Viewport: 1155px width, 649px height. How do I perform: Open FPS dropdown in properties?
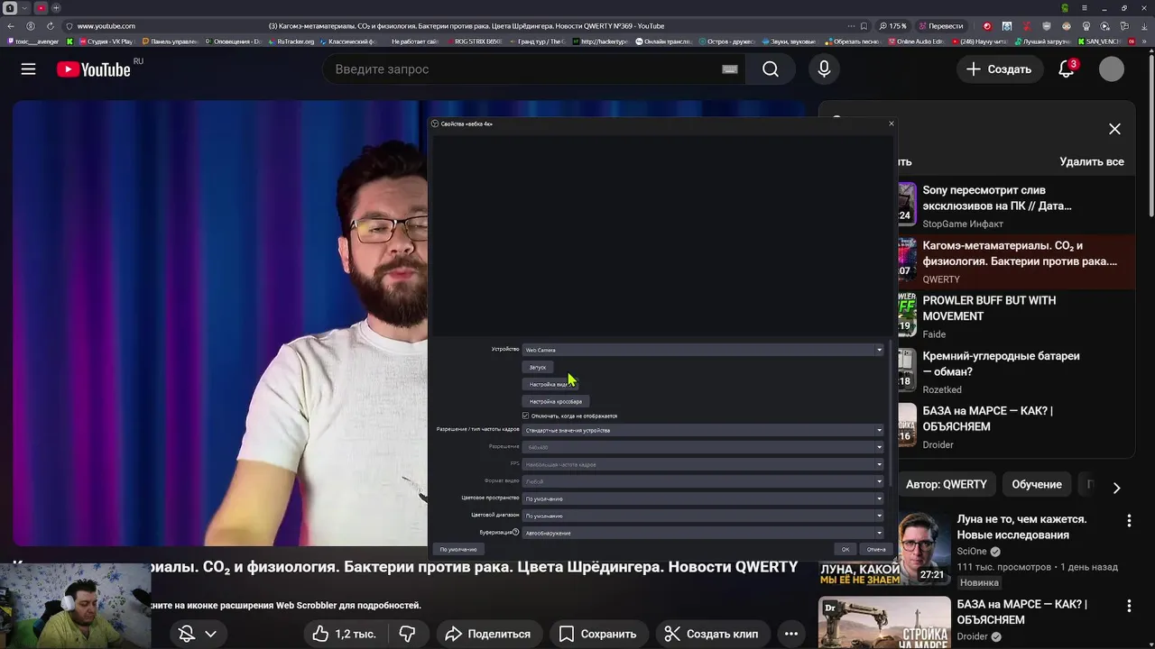tap(703, 464)
